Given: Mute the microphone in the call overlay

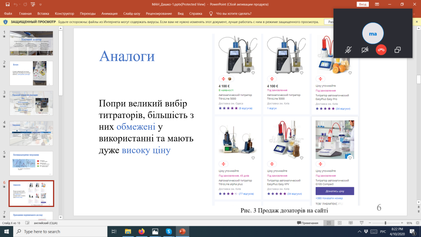Looking at the screenshot, I should pos(348,50).
